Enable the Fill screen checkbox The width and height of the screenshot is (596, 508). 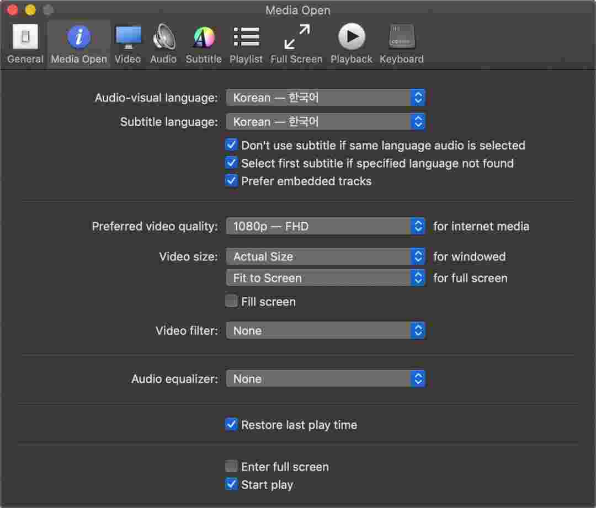pos(232,301)
